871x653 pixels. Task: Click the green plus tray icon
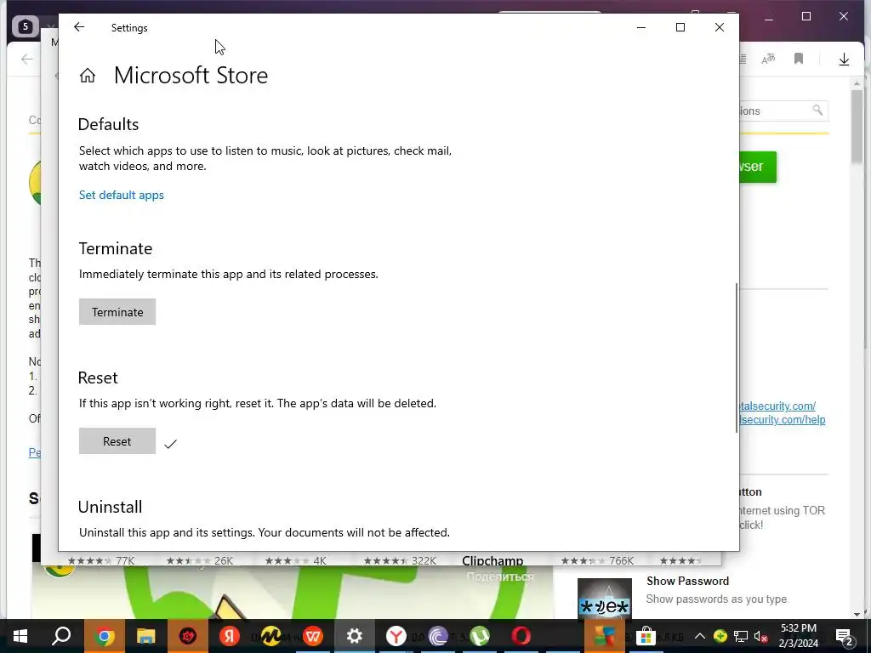720,636
